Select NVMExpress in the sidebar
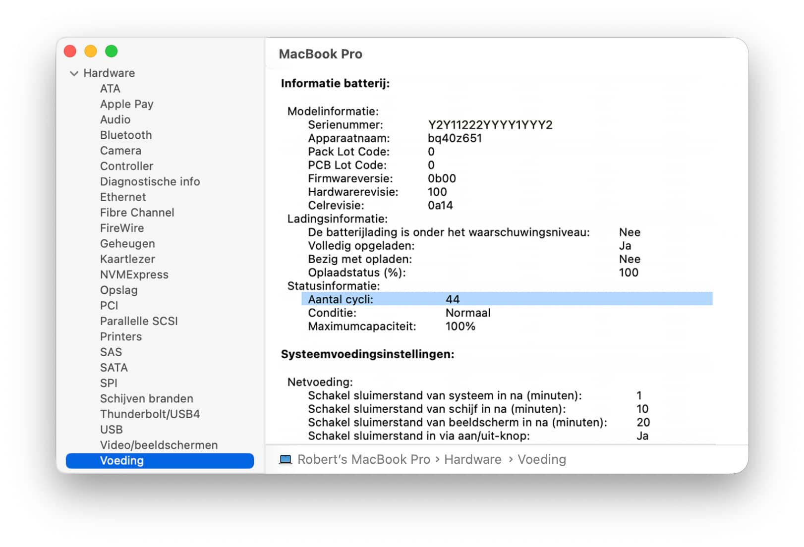The width and height of the screenshot is (804, 547). pyautogui.click(x=134, y=274)
